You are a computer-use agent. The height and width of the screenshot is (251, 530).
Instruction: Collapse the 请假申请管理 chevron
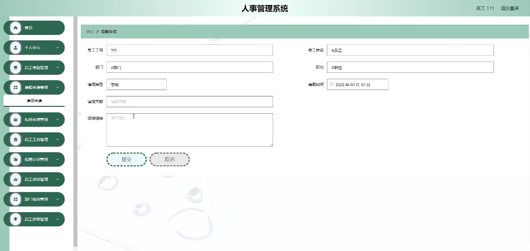(x=58, y=88)
